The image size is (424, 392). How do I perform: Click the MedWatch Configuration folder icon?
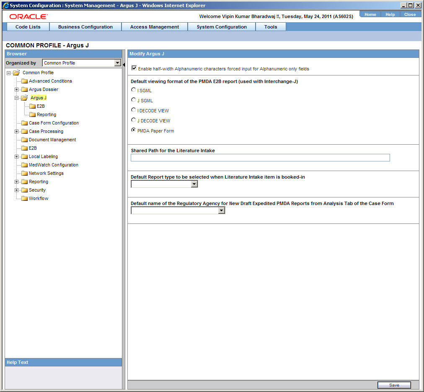pyautogui.click(x=25, y=165)
